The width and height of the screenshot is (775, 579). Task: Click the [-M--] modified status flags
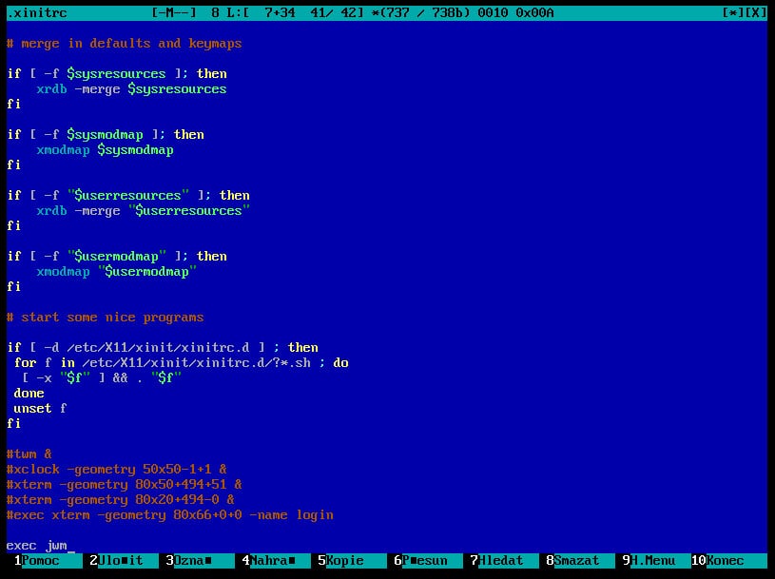(x=174, y=13)
